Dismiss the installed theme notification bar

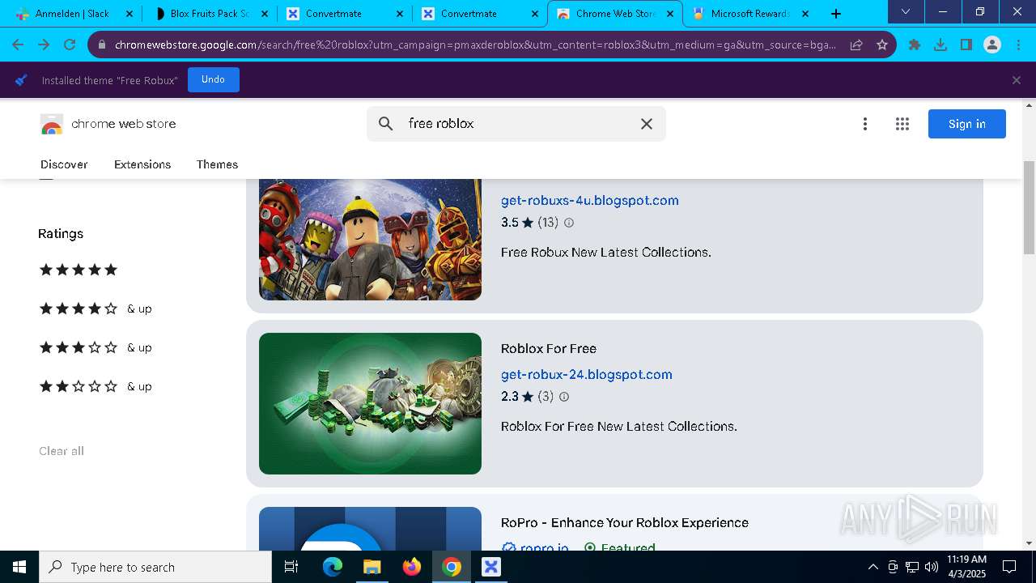click(1017, 80)
